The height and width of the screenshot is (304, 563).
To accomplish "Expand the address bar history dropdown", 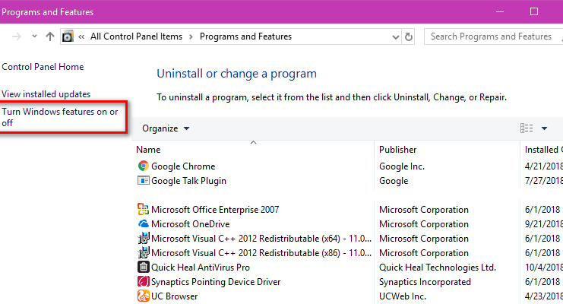I will click(396, 36).
